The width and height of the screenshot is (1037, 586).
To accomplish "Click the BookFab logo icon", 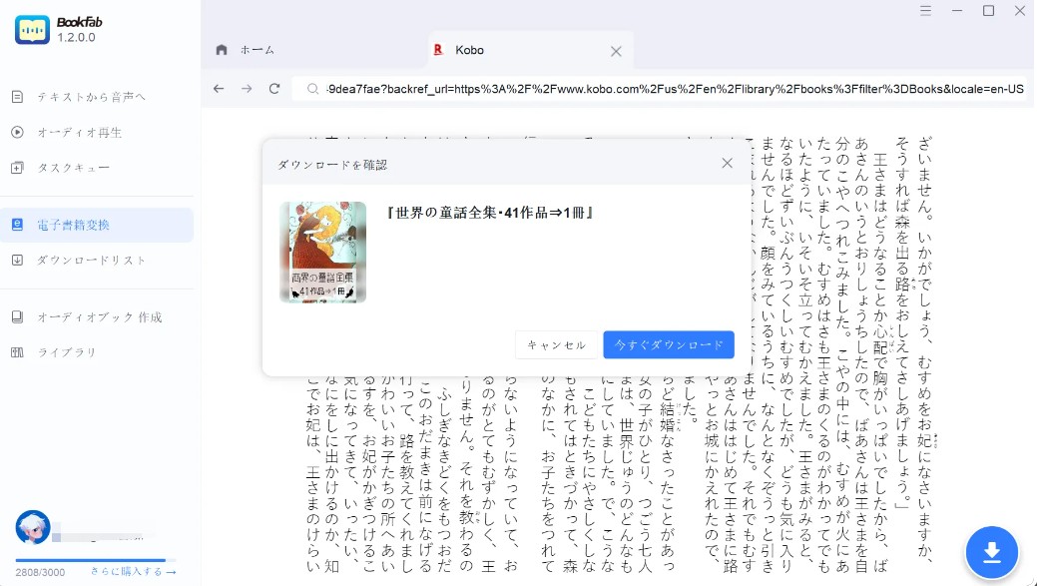I will point(32,29).
